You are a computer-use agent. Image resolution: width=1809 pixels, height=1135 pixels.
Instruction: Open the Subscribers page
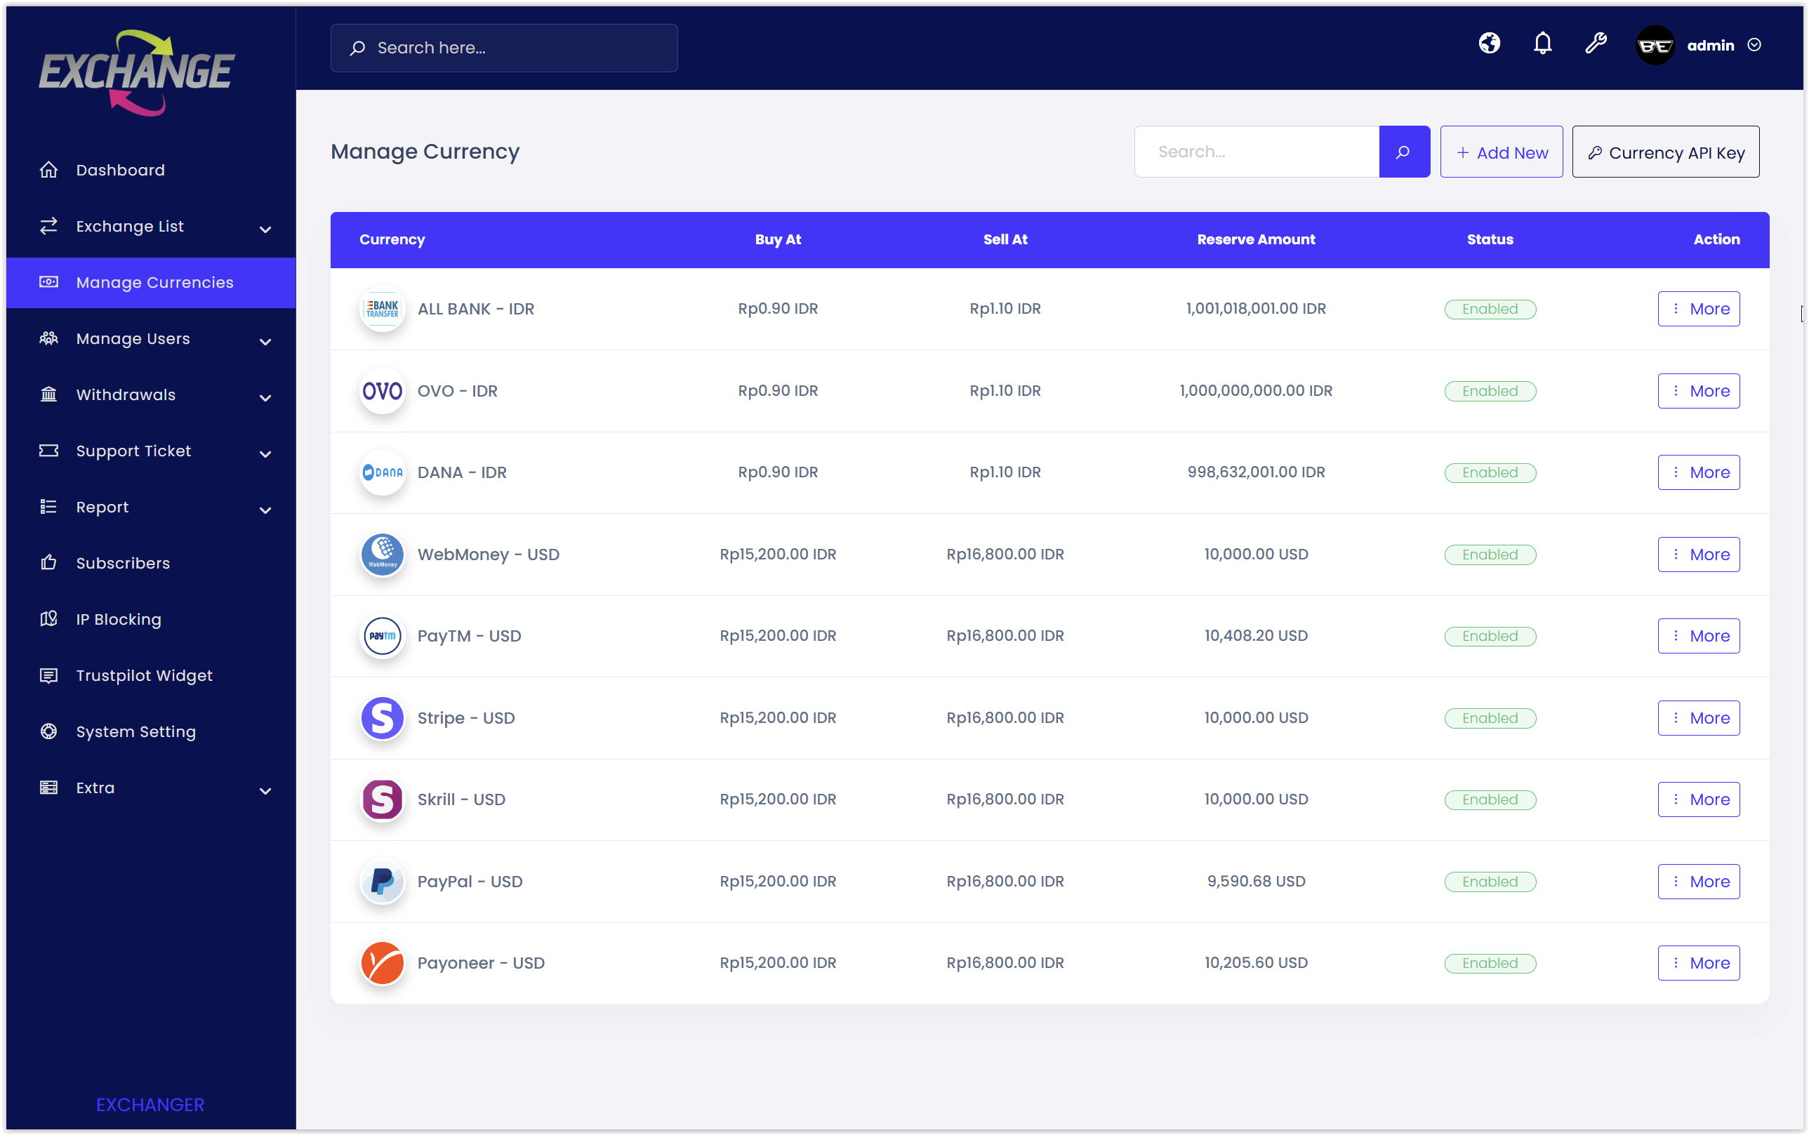[121, 562]
